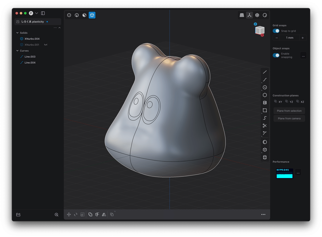Toggle the x-ray/overlay shading icon

point(265,15)
